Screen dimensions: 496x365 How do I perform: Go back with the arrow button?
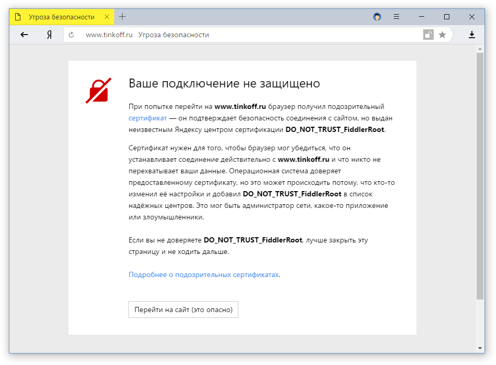[25, 35]
